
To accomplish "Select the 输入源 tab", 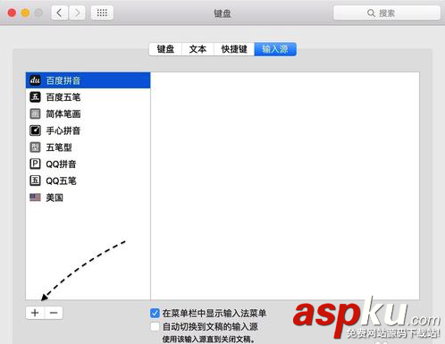I will coord(275,49).
